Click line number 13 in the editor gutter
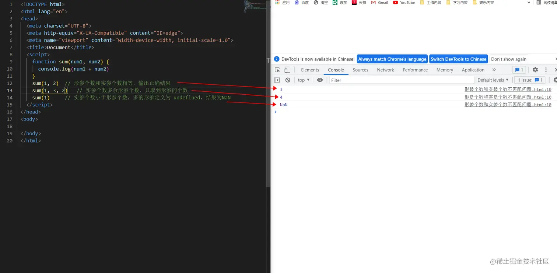Image resolution: width=557 pixels, height=273 pixels. [10, 90]
